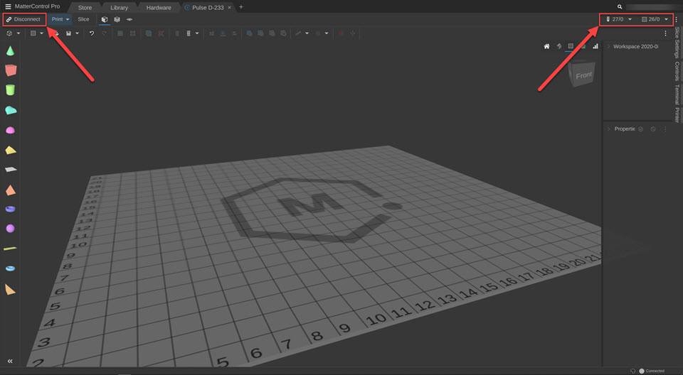The height and width of the screenshot is (375, 683).
Task: Reset the view with the home icon
Action: tap(546, 47)
